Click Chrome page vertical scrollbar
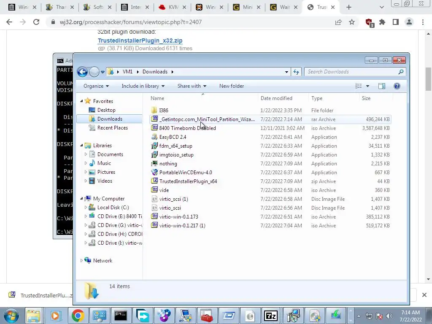The image size is (432, 324). coord(429,79)
